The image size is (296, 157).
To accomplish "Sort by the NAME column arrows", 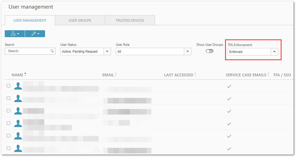I will [25, 75].
